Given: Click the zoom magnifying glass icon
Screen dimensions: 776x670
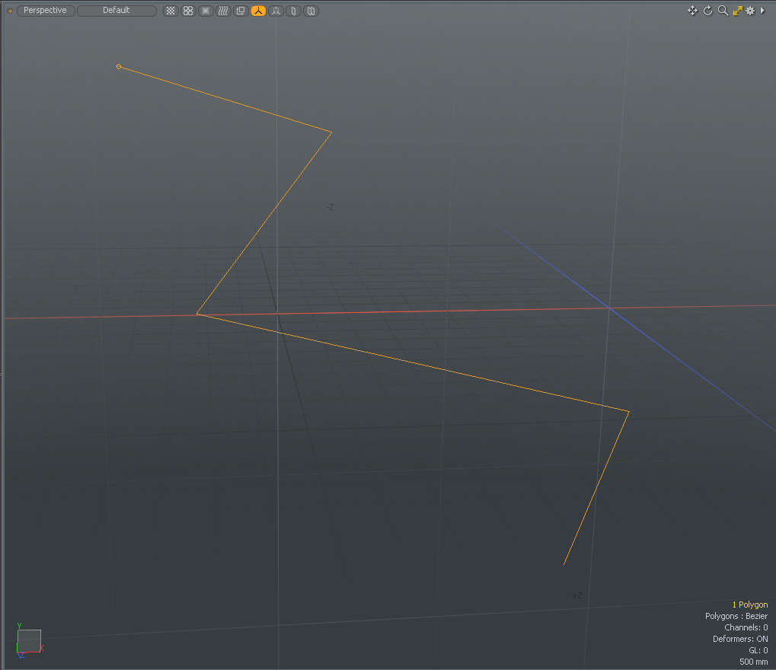Looking at the screenshot, I should tap(723, 11).
